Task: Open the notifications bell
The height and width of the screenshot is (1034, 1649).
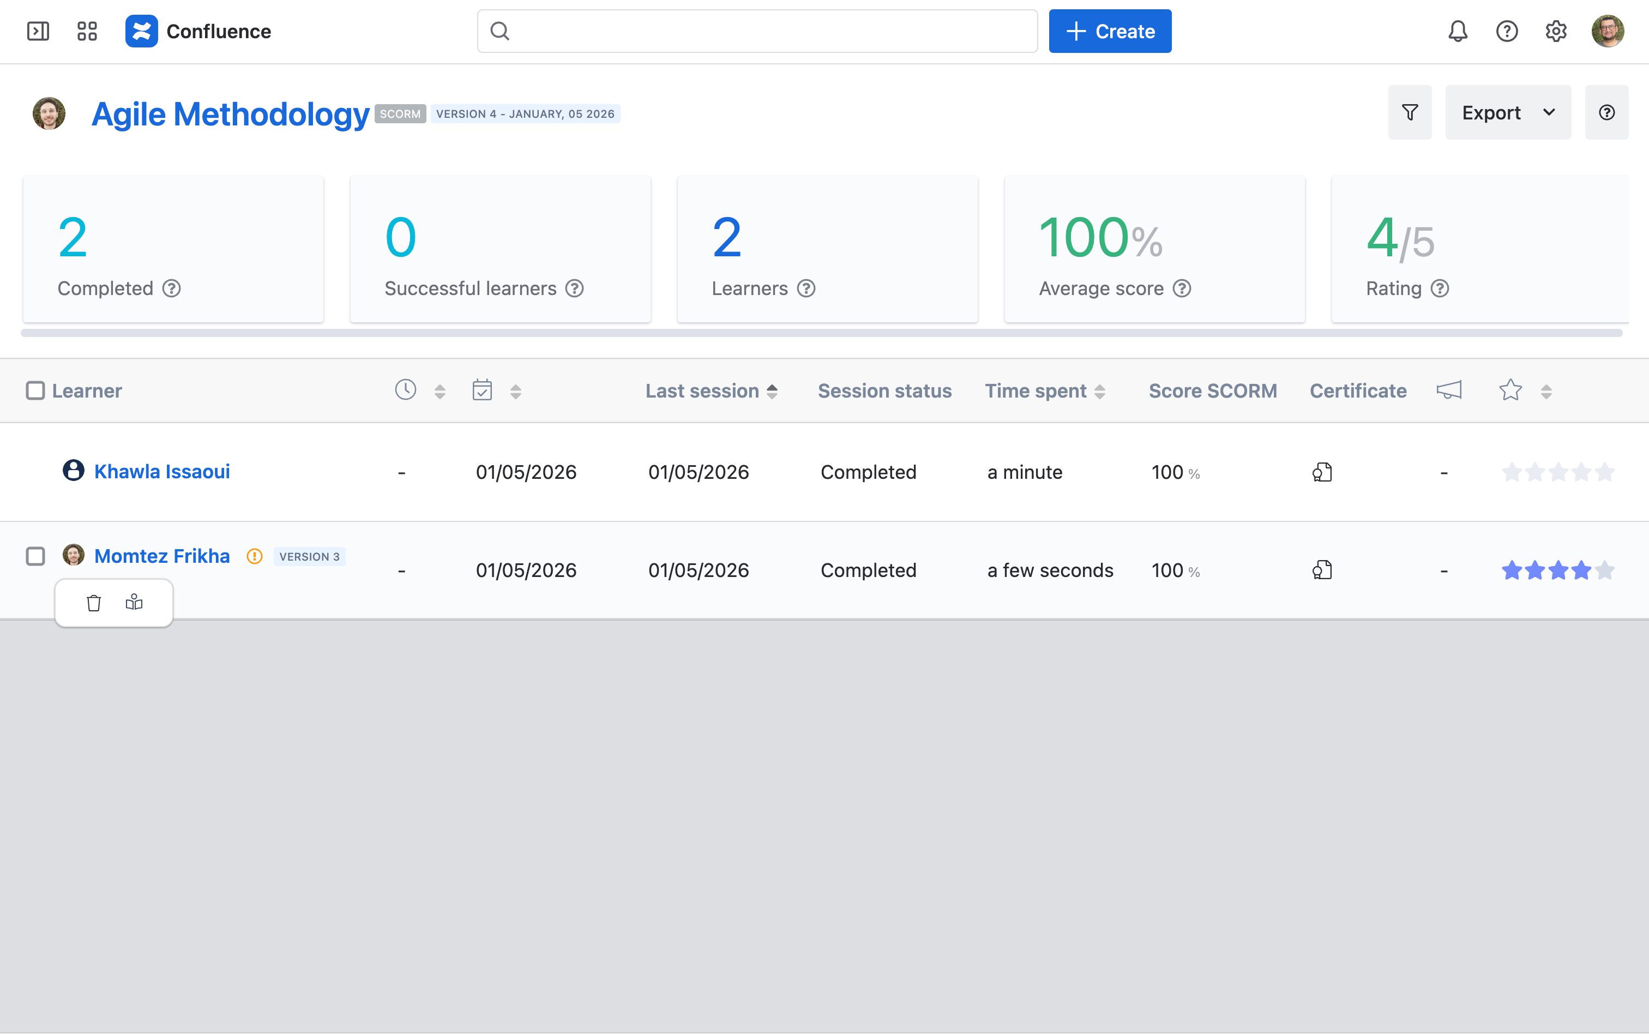Action: click(x=1458, y=32)
